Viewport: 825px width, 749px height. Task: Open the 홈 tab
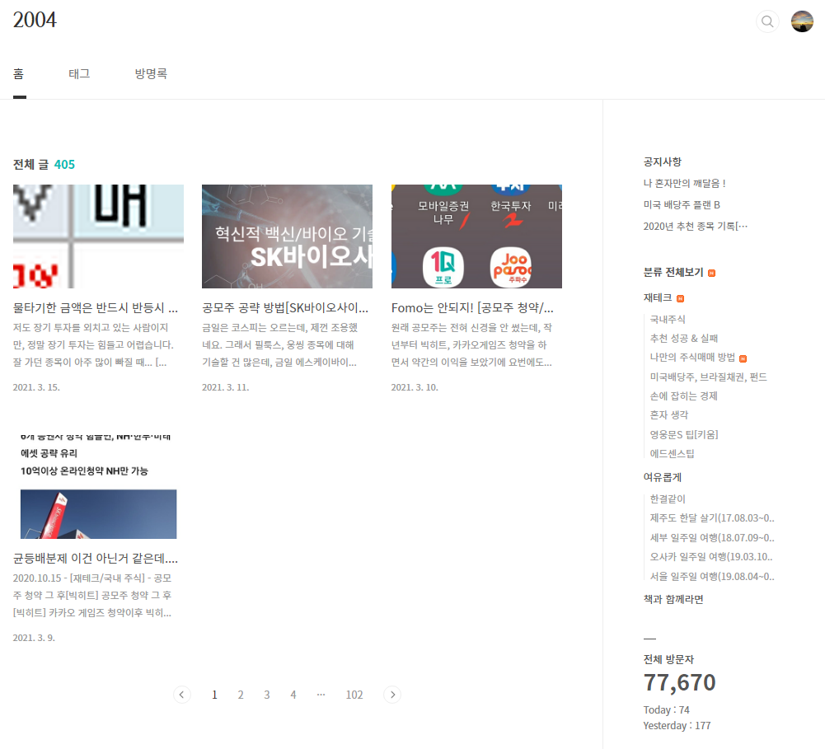point(19,73)
